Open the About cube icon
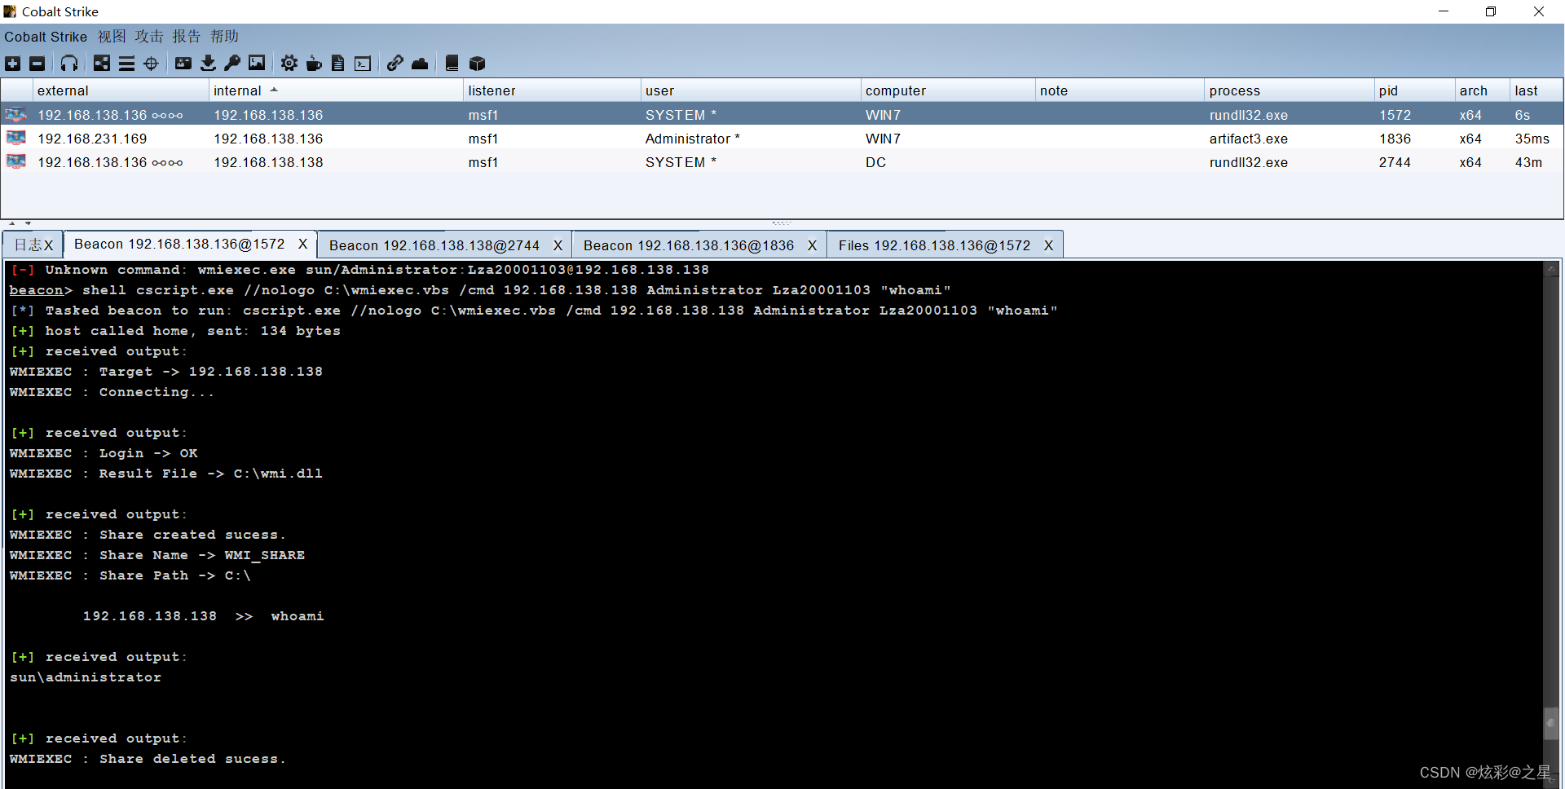Screen dimensions: 1565x789 [x=477, y=64]
